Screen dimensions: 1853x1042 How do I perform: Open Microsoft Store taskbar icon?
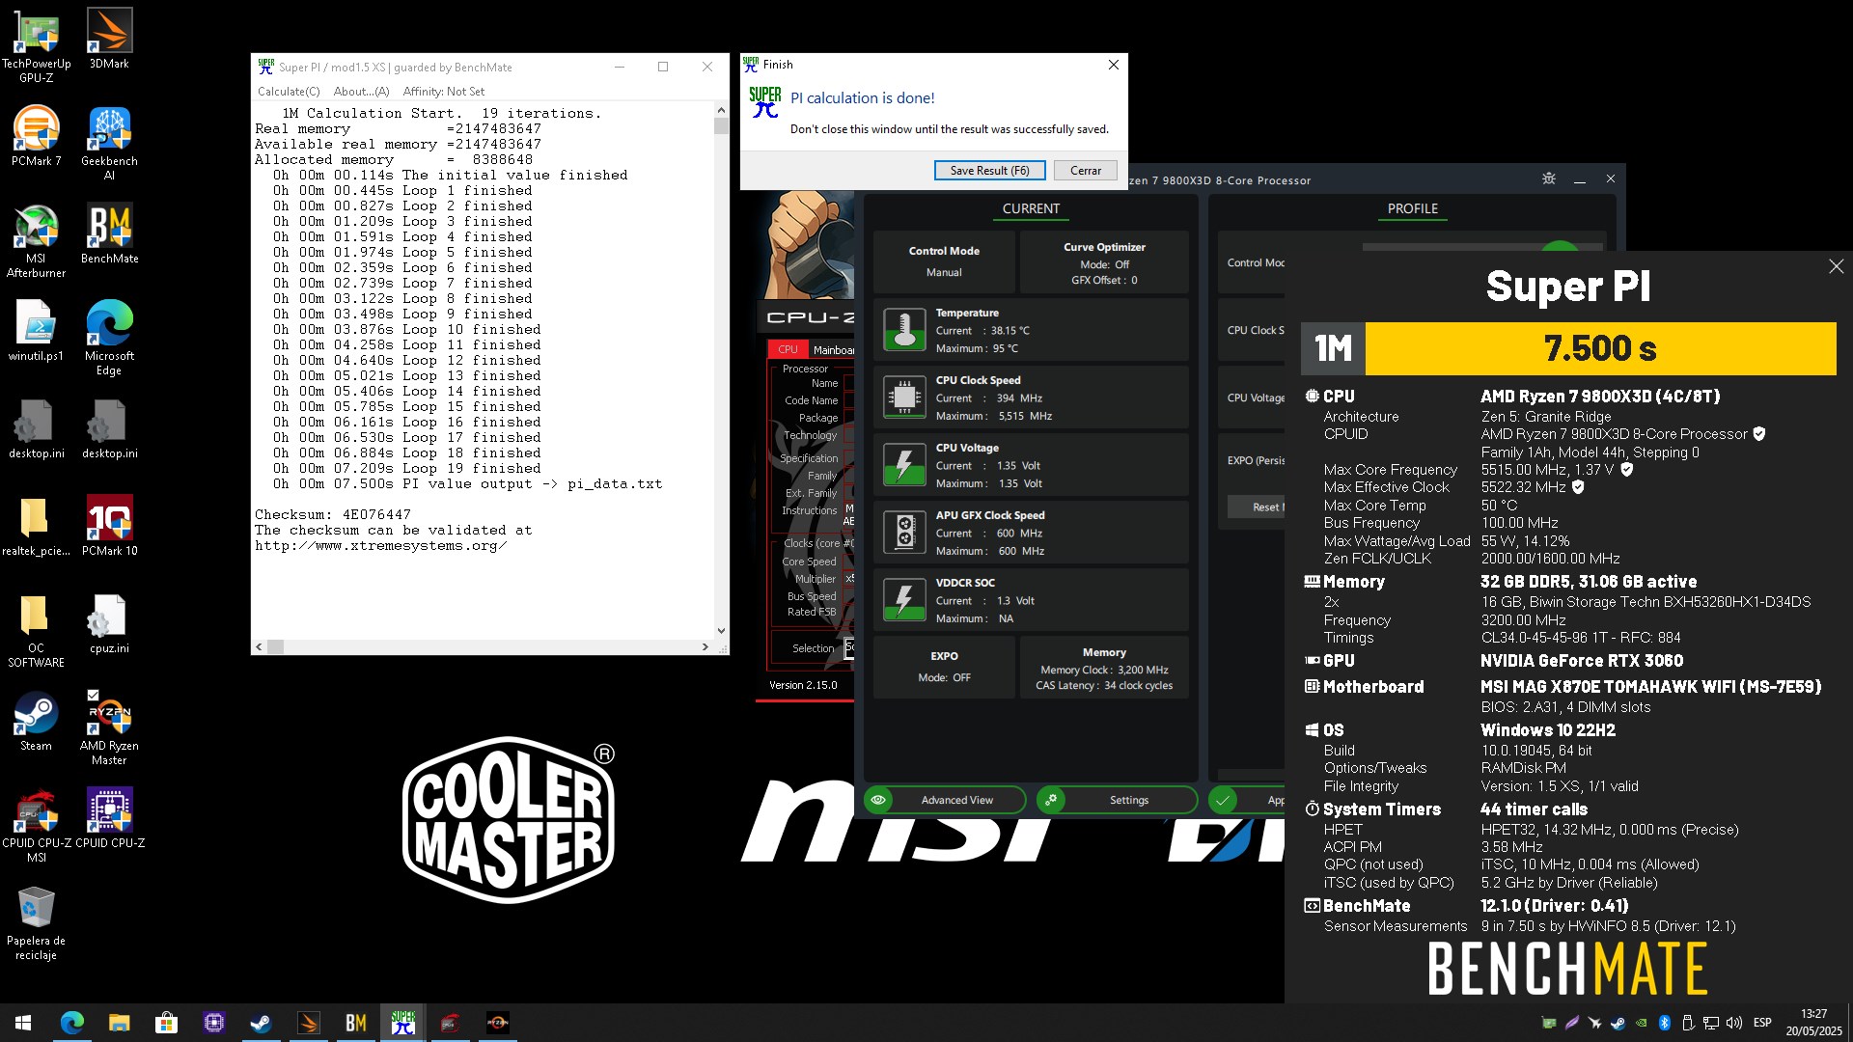166,1023
